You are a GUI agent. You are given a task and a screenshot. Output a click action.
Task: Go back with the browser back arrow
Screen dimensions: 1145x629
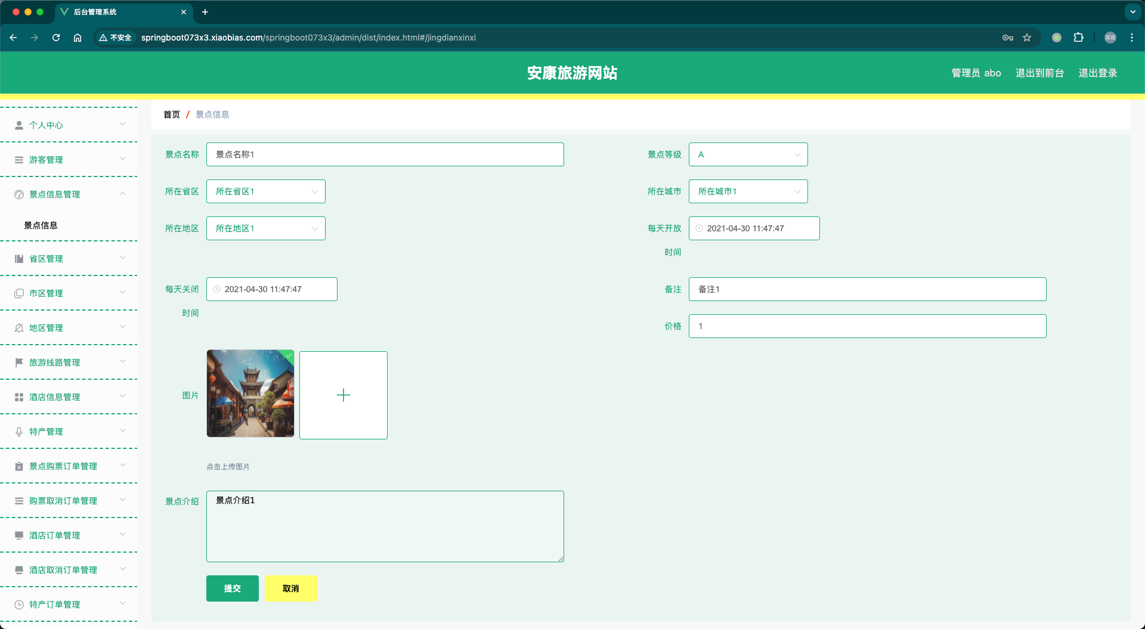13,38
